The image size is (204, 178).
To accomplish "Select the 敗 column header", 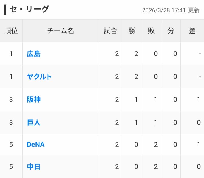I will (x=151, y=31).
